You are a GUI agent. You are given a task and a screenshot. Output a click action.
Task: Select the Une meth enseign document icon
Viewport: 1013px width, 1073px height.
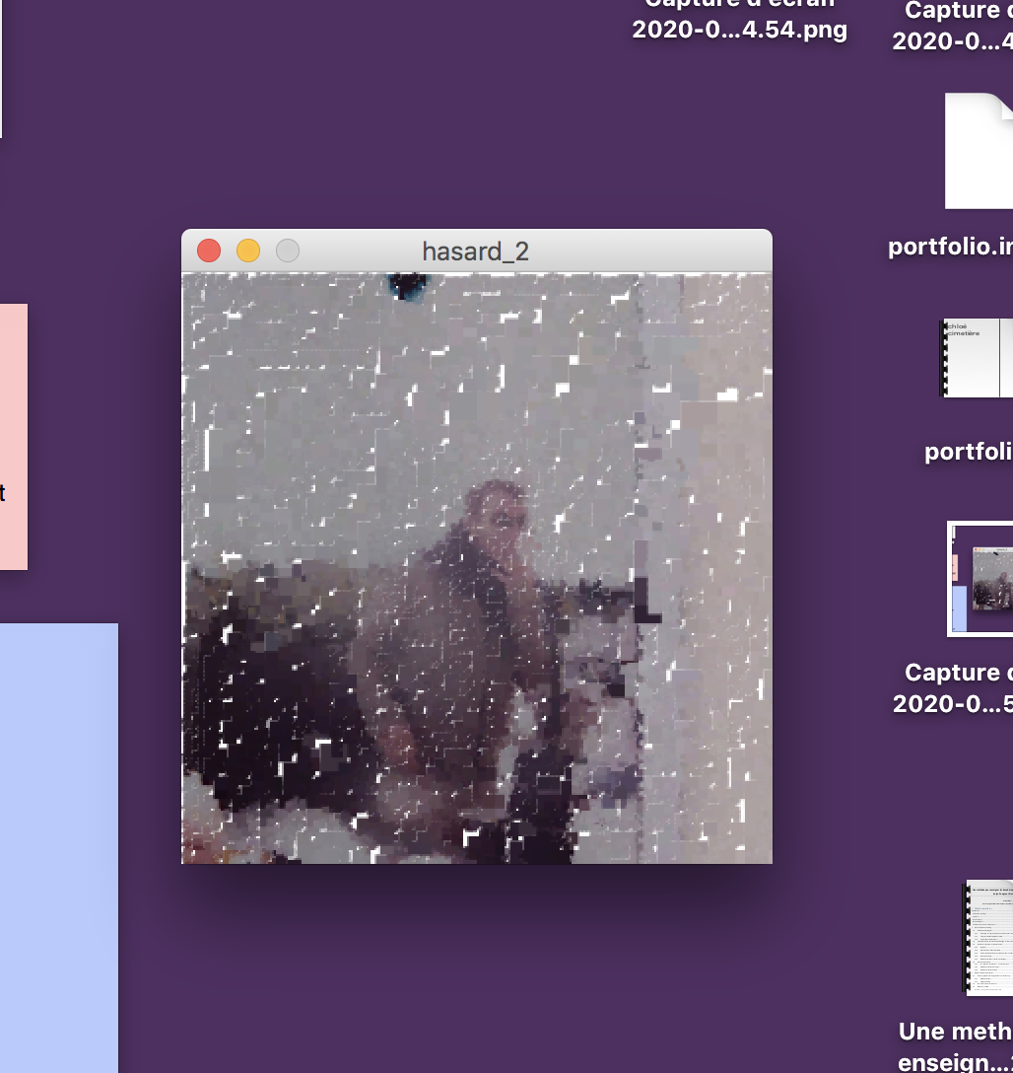[x=988, y=937]
